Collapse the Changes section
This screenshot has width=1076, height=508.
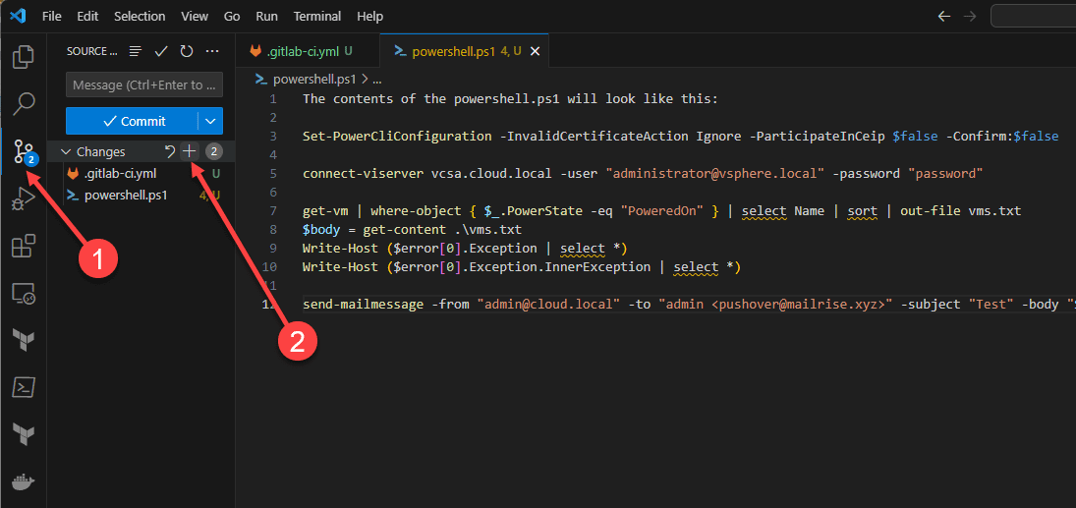(x=67, y=151)
